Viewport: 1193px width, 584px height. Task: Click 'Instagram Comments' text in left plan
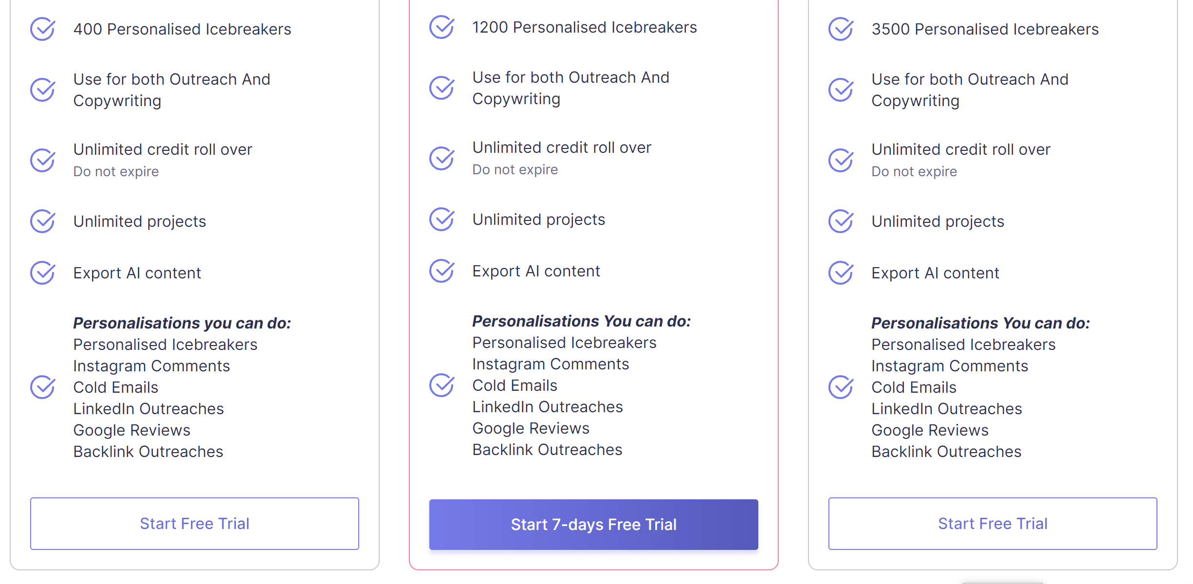[151, 366]
